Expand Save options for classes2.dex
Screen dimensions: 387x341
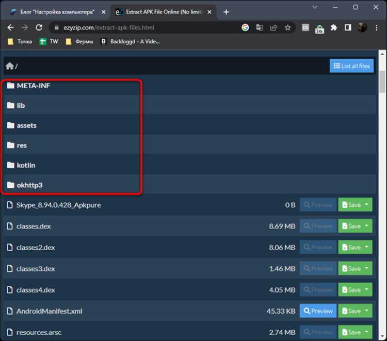367,247
